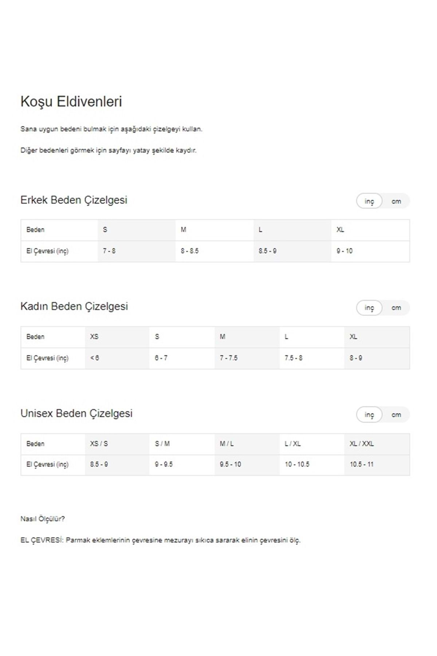Click the 8.5 - 9 cell in men's chart
The width and height of the screenshot is (437, 656).
tap(292, 251)
